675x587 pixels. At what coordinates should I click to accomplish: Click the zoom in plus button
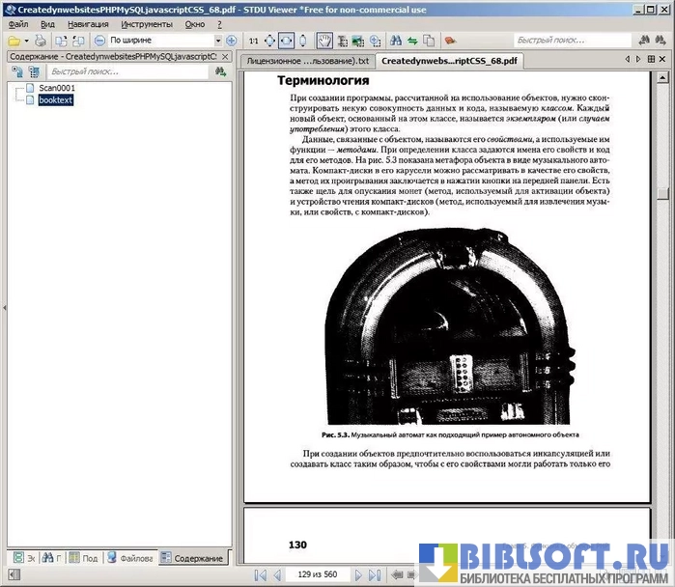pos(231,41)
